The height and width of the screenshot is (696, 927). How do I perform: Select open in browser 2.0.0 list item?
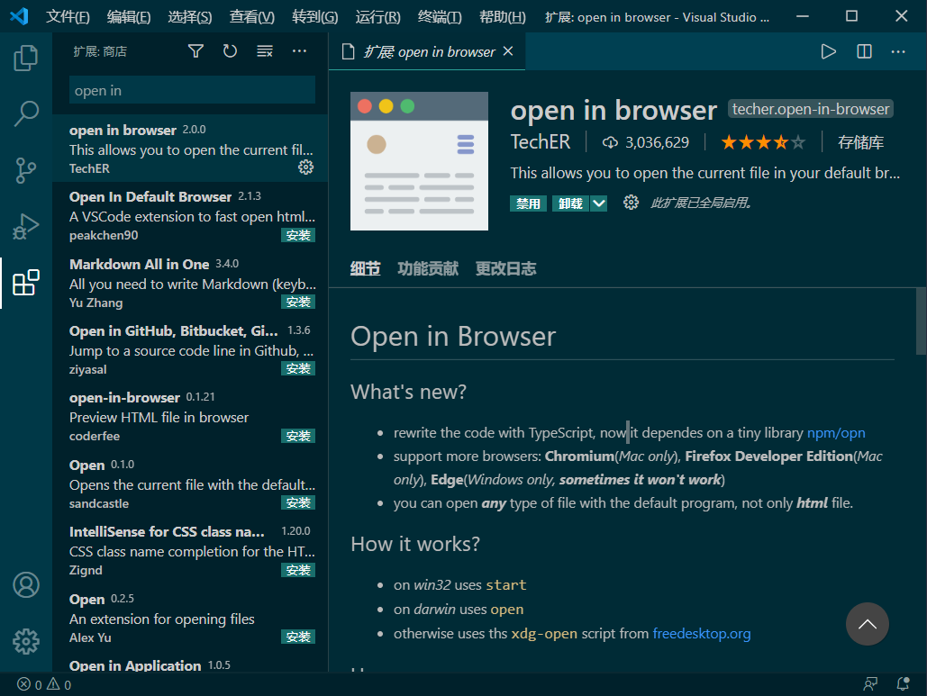(190, 149)
